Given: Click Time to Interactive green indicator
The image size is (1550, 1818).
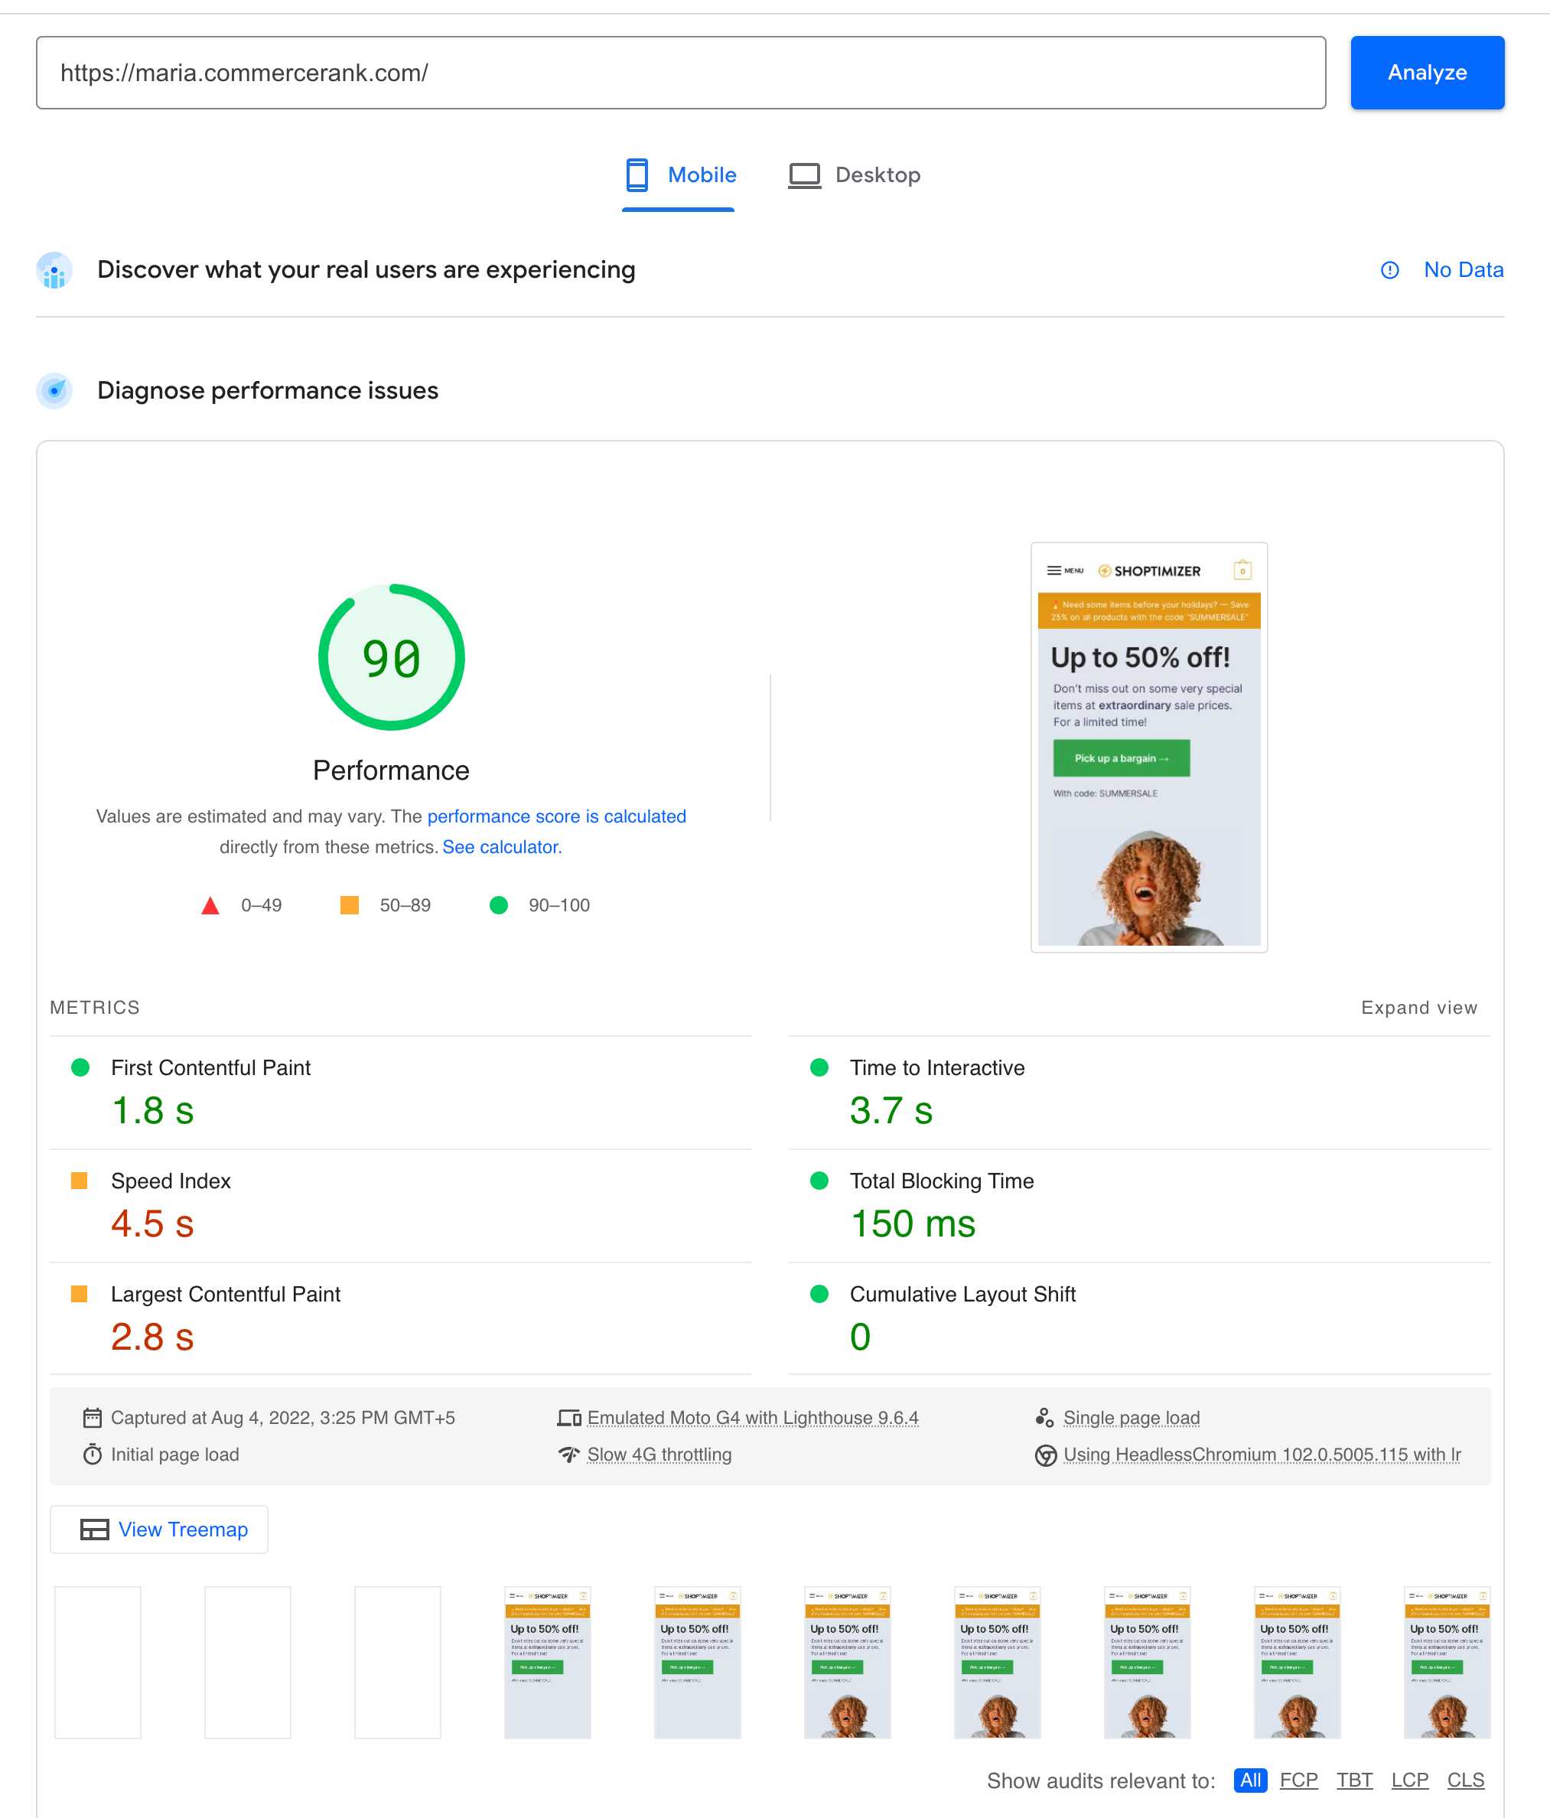Looking at the screenshot, I should click(x=819, y=1067).
